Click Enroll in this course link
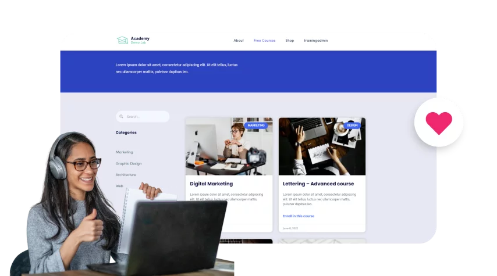497x276 pixels. click(299, 216)
